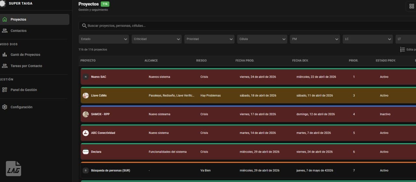Expand the Célula filter dropdown
The height and width of the screenshot is (182, 416).
click(262, 39)
